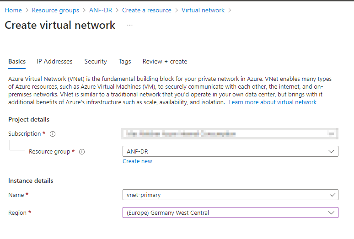Open Learn more about virtual network link
Screen dimensions: 354x239
click(x=273, y=102)
